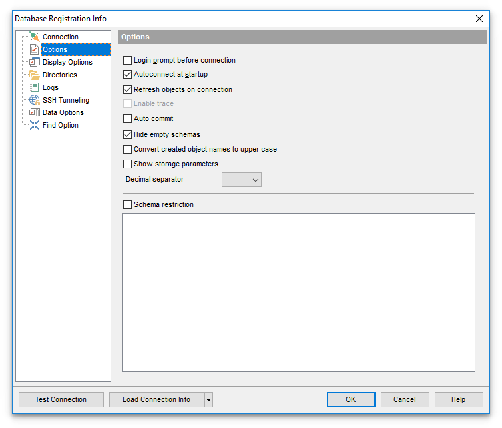Click the Directories folder icon
This screenshot has width=502, height=428.
pos(34,75)
